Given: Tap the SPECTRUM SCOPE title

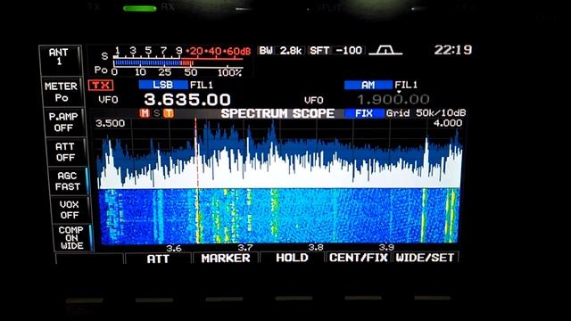Looking at the screenshot, I should click(x=277, y=113).
